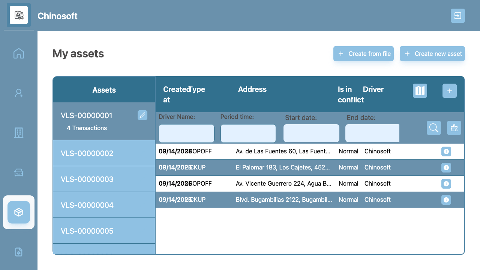Click the Start date filter field
The image size is (480, 270).
(311, 133)
